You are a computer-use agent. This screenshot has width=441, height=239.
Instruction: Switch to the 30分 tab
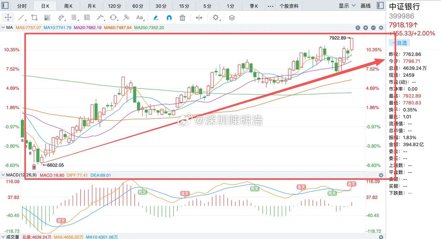coord(161,6)
